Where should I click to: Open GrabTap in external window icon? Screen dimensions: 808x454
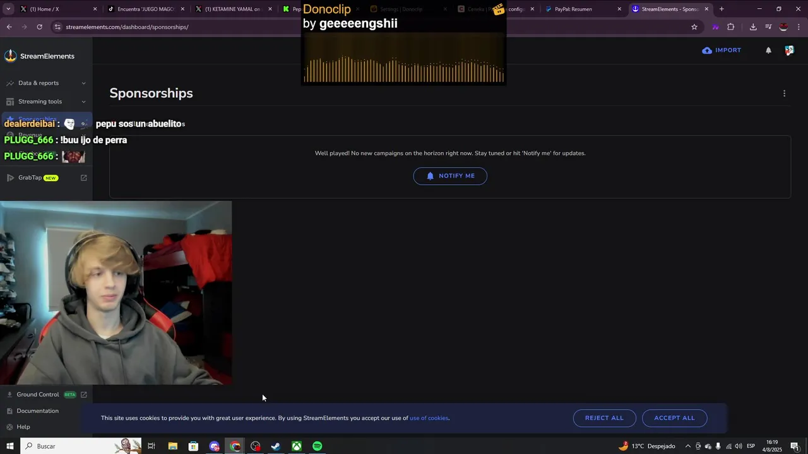point(83,178)
